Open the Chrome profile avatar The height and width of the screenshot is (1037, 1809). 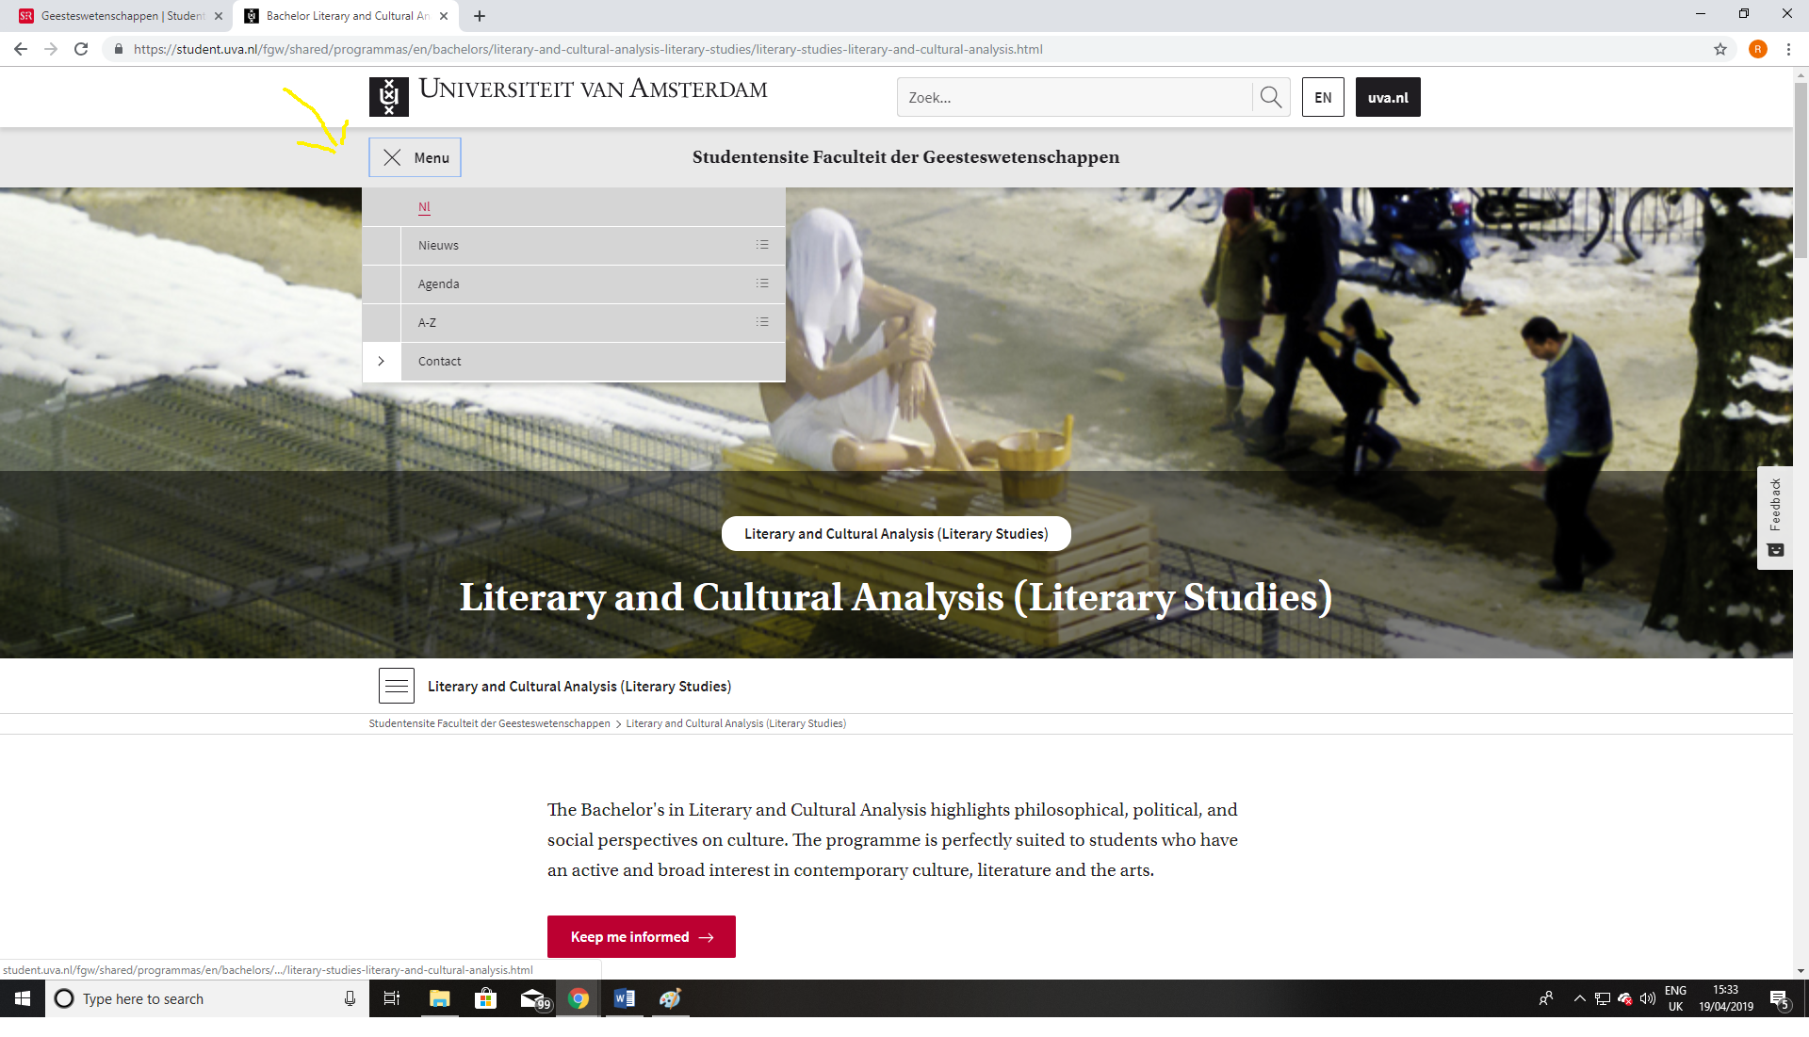click(x=1758, y=49)
